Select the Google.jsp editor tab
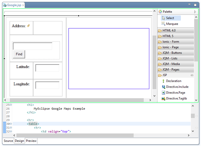Screen dimensions: 201x146 coord(14,5)
